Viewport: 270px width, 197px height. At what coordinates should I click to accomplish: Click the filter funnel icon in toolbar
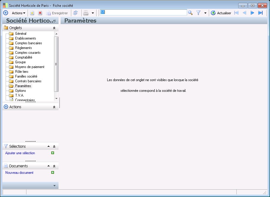coord(198,13)
